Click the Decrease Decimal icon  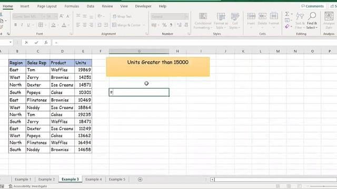coord(186,25)
